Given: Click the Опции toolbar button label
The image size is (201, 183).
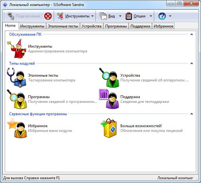Looking at the screenshot, I should tap(140, 16).
